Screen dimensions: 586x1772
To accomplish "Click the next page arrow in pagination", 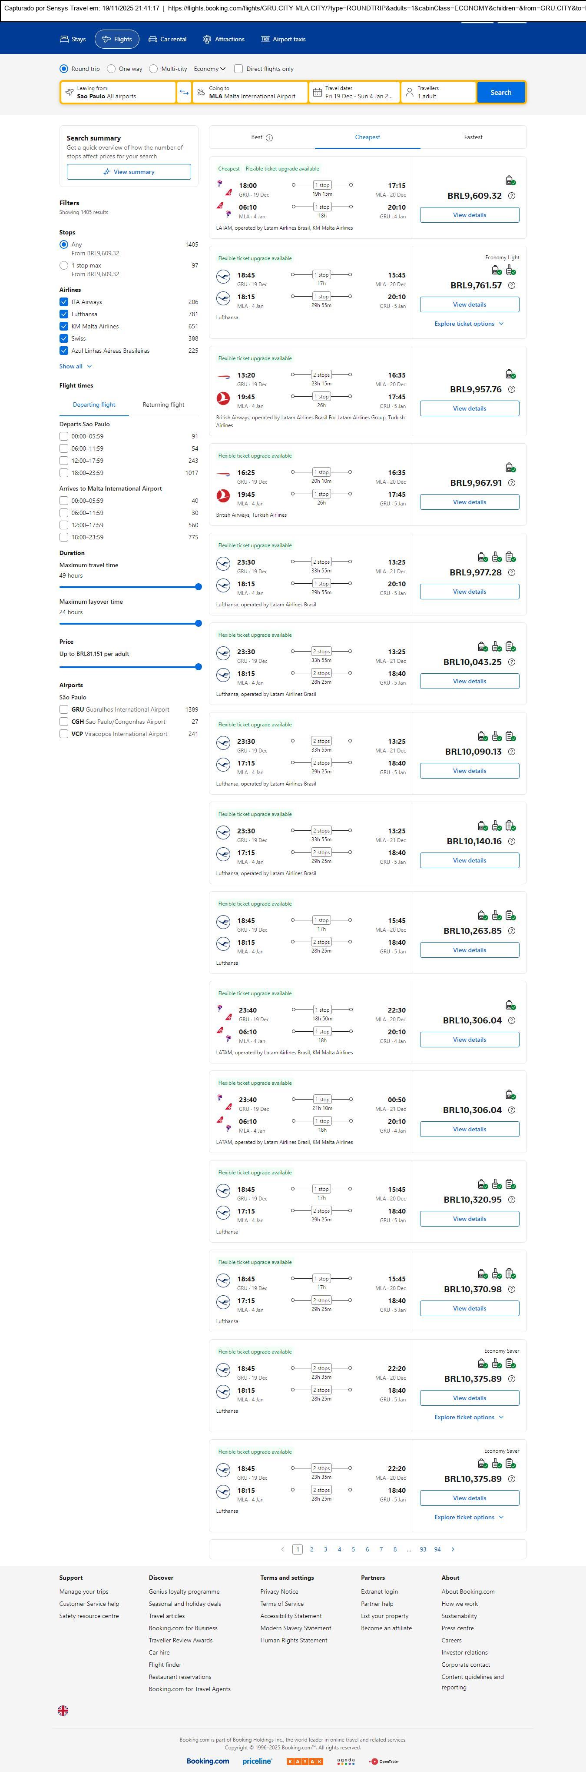I will tap(453, 1549).
